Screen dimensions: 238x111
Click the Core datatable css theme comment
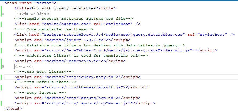(54, 29)
